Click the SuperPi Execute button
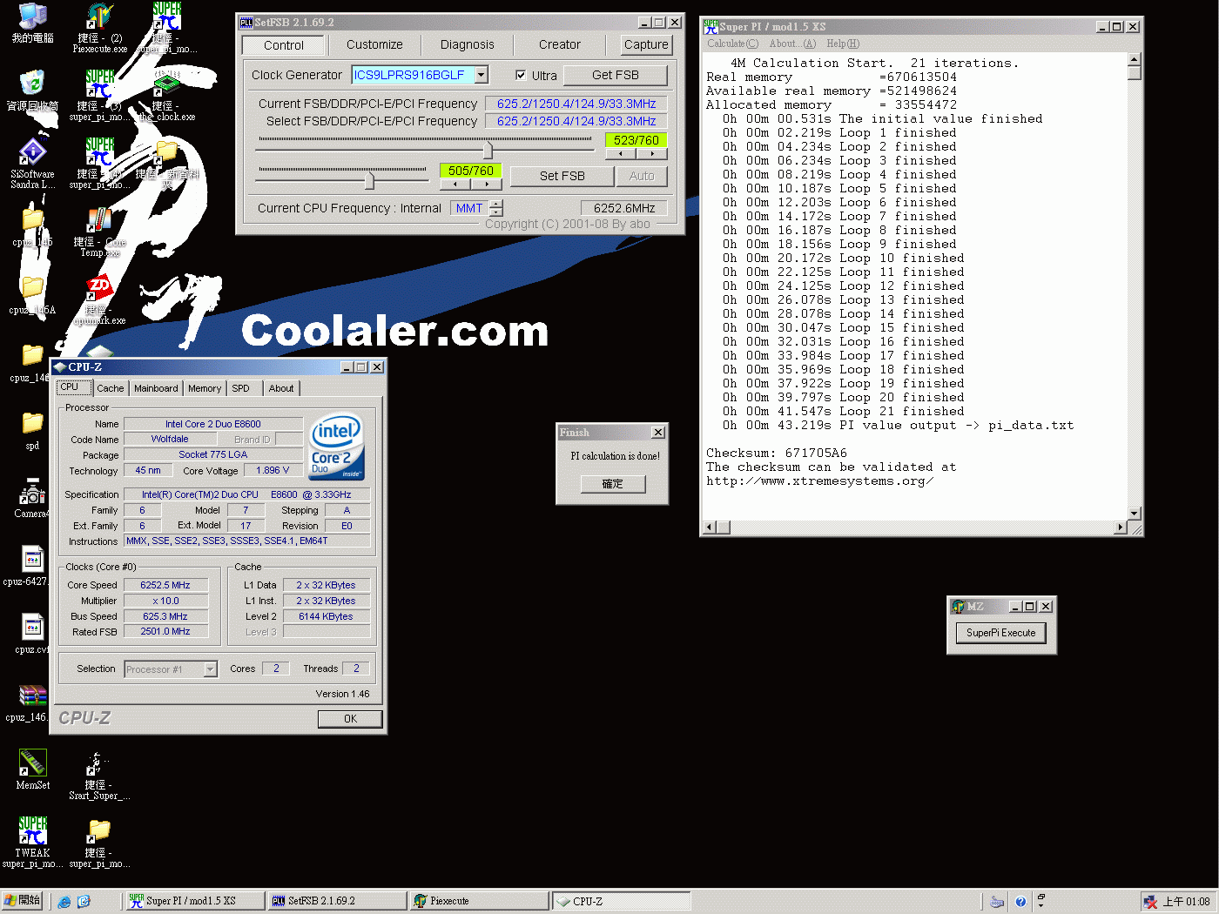 [1000, 633]
